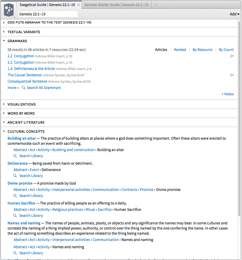The height and width of the screenshot is (260, 242).
Task: Click the vertical scrollbar on right
Action: pos(240,121)
